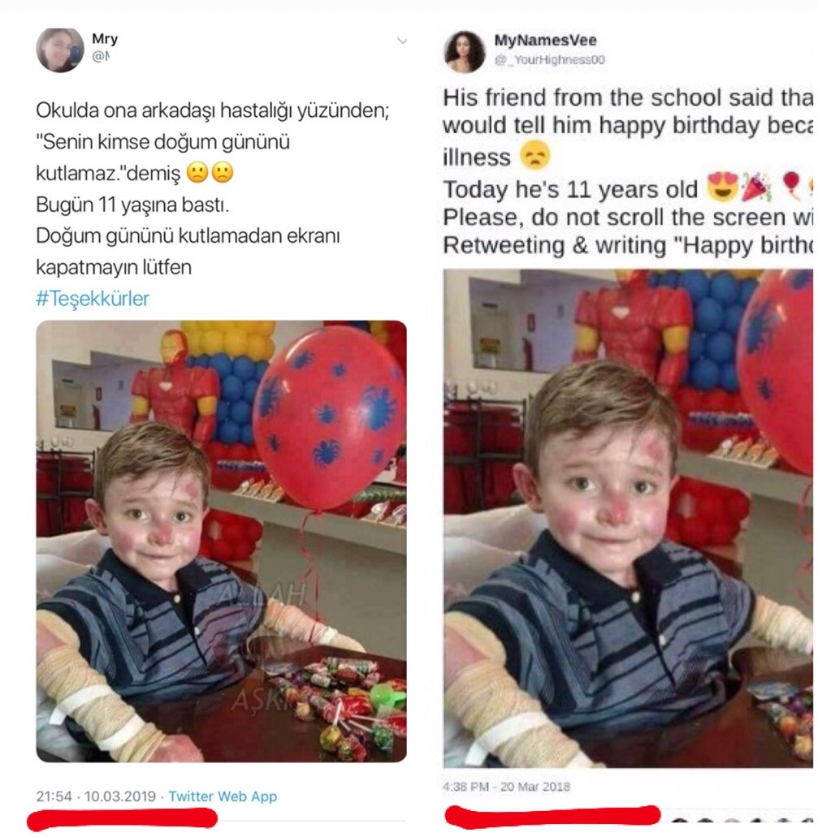Click the second frowning emoji after "demiş"

(223, 172)
